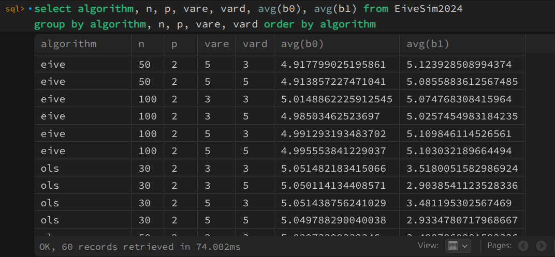Click the sql> prompt label

click(x=15, y=9)
